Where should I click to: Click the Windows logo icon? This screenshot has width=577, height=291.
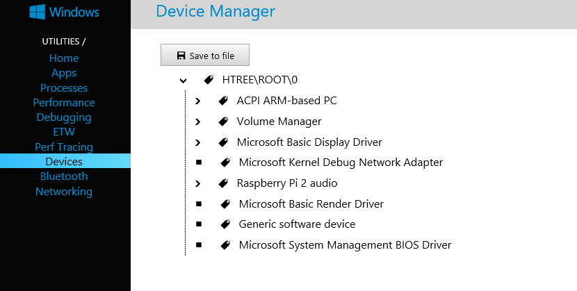37,12
